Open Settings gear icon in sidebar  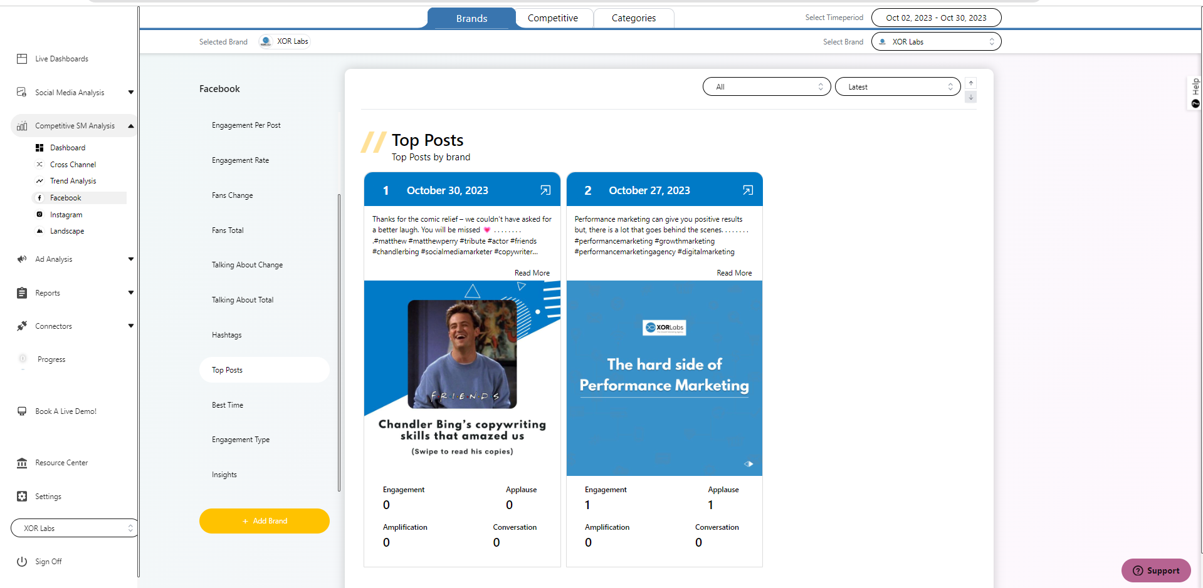tap(22, 497)
